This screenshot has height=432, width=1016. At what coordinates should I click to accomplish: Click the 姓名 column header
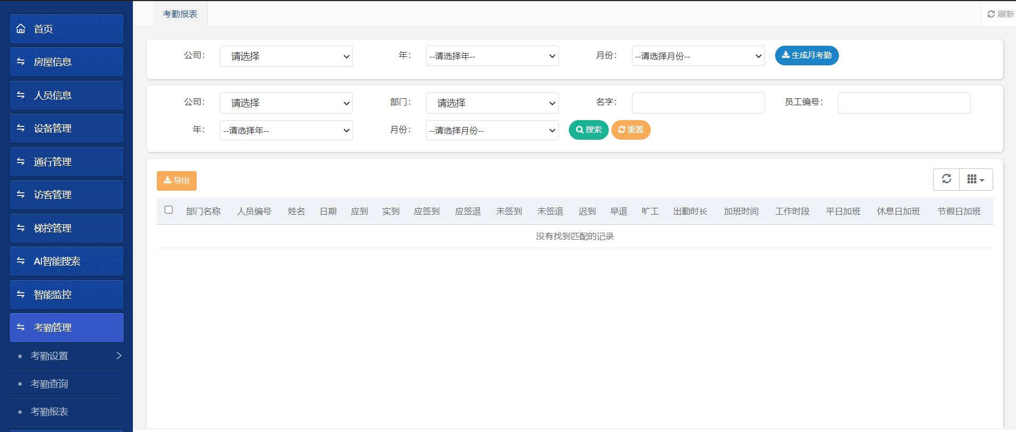point(296,211)
